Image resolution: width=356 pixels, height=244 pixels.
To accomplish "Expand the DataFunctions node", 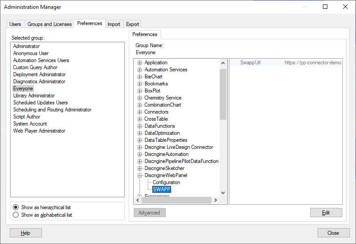I will click(x=140, y=126).
